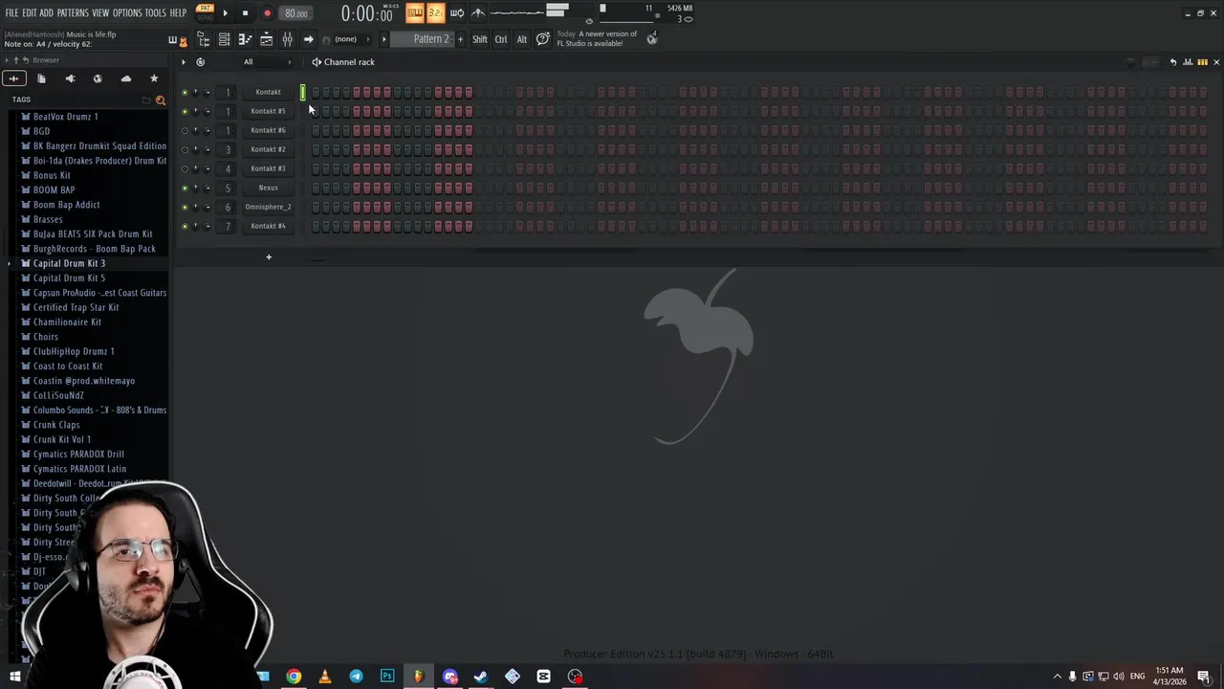The height and width of the screenshot is (689, 1224).
Task: Open the ADD menu
Action: point(46,12)
